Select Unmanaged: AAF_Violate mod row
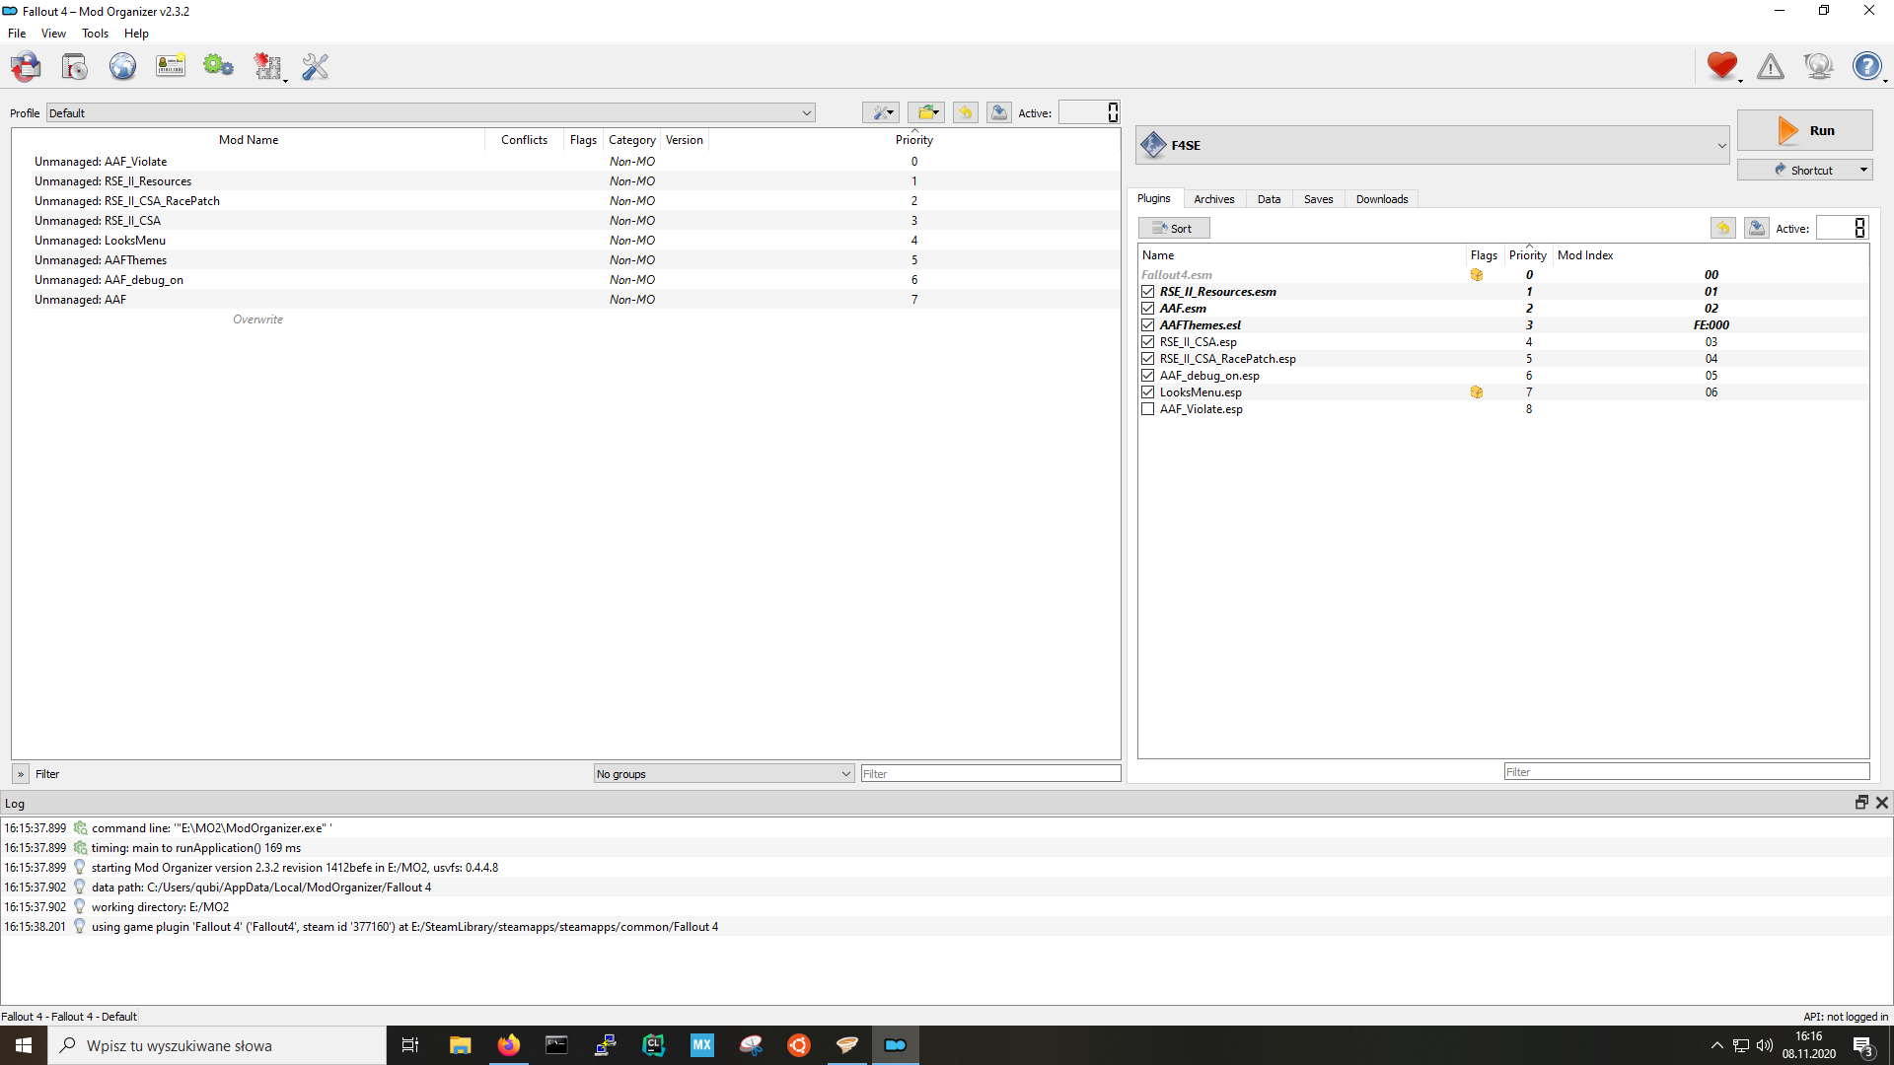This screenshot has height=1065, width=1894. point(565,162)
